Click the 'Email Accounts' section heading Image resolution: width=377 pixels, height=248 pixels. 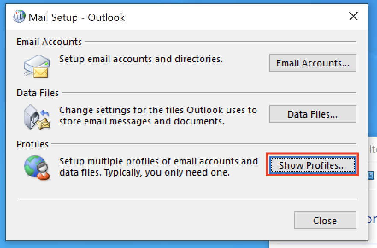click(49, 42)
